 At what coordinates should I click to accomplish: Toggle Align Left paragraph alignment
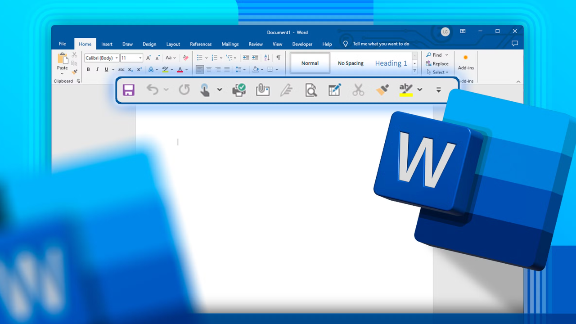coord(200,69)
